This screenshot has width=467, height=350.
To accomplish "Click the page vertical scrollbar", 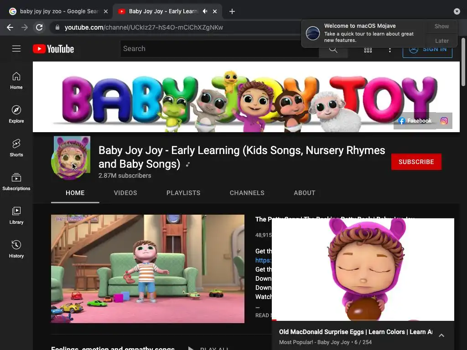I will (463, 62).
